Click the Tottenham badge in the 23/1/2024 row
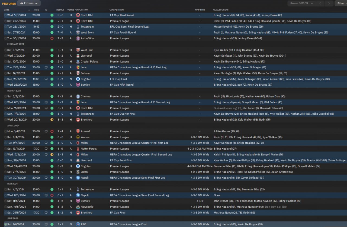Viewport: 347px width, 227px height. 78,27
